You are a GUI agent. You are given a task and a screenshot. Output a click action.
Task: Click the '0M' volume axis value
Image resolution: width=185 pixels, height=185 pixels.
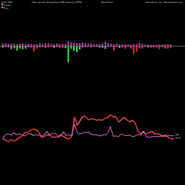tap(177, 135)
